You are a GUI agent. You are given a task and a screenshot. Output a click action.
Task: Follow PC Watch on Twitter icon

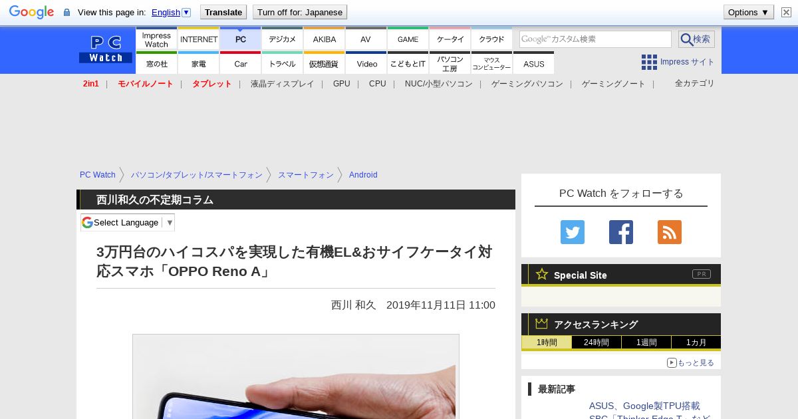pyautogui.click(x=573, y=232)
